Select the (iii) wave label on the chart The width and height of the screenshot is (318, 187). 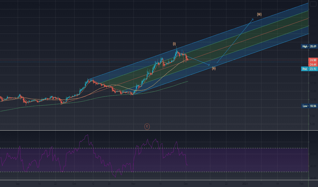(x=259, y=14)
